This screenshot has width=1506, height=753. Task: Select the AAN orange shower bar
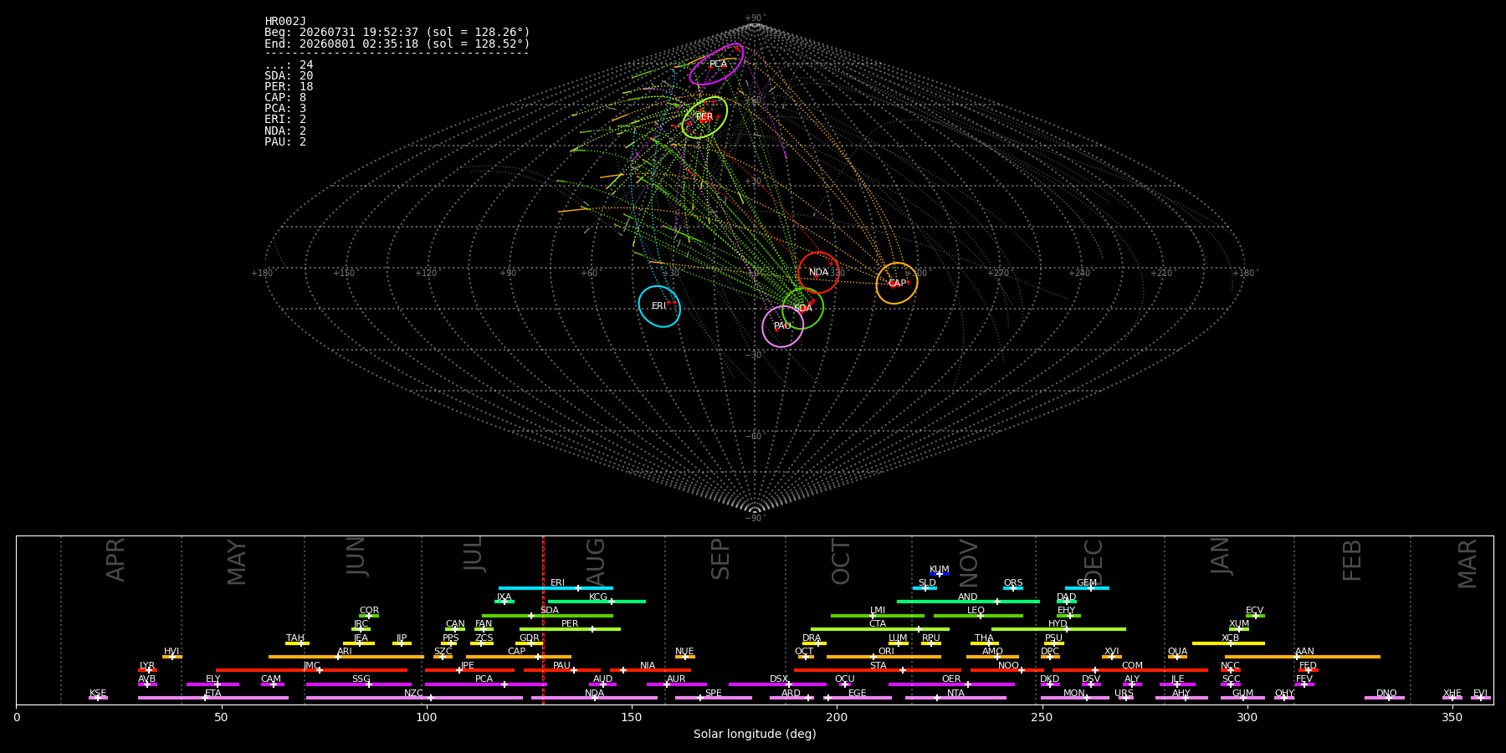(1303, 657)
